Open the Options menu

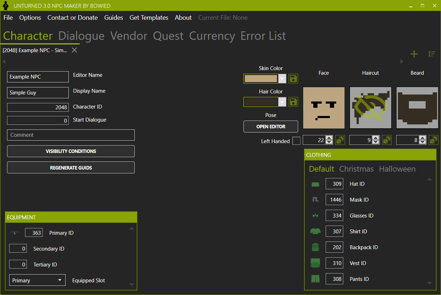[x=30, y=18]
